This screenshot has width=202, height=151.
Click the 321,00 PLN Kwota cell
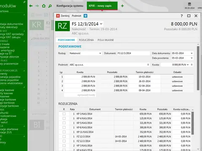click(143, 123)
